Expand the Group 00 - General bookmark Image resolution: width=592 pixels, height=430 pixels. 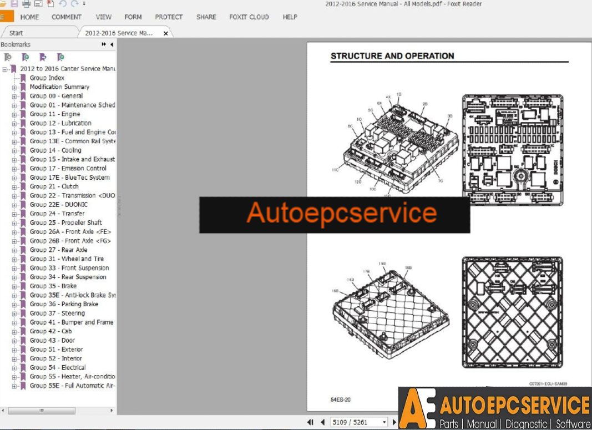[14, 97]
